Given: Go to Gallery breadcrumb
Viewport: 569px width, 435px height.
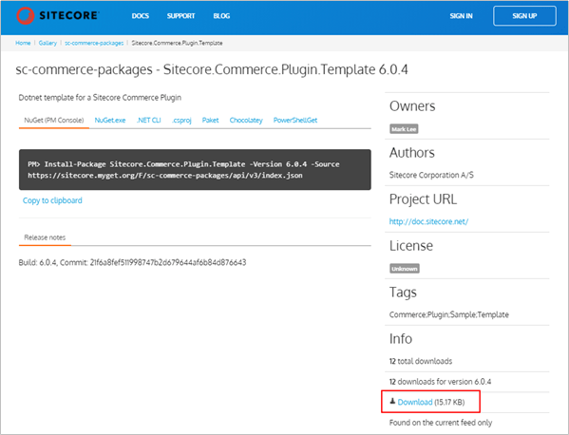Looking at the screenshot, I should click(47, 43).
